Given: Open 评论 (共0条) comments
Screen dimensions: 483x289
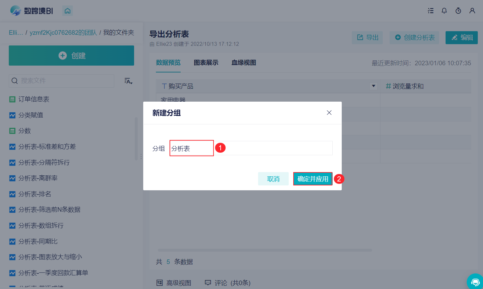Looking at the screenshot, I should coord(228,283).
